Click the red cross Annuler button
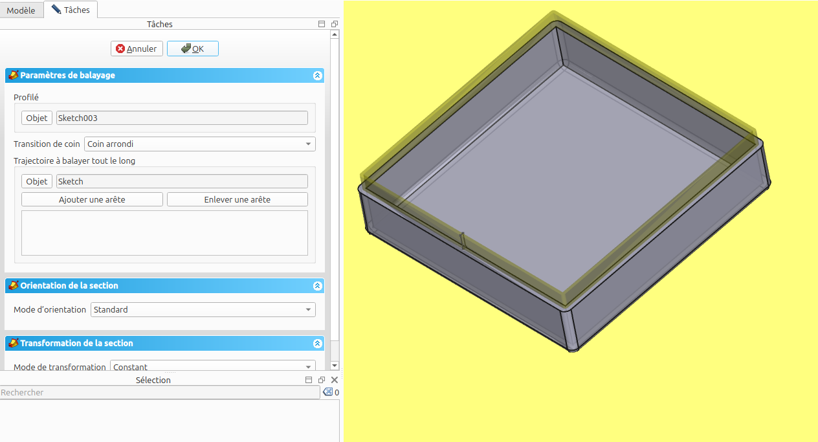 (137, 49)
